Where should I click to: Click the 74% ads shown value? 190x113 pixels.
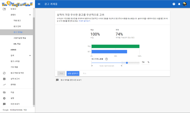119,34
